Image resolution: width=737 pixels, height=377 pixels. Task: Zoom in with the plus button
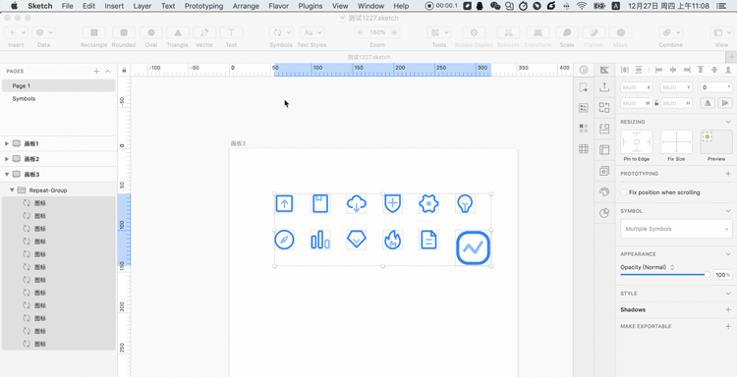394,32
